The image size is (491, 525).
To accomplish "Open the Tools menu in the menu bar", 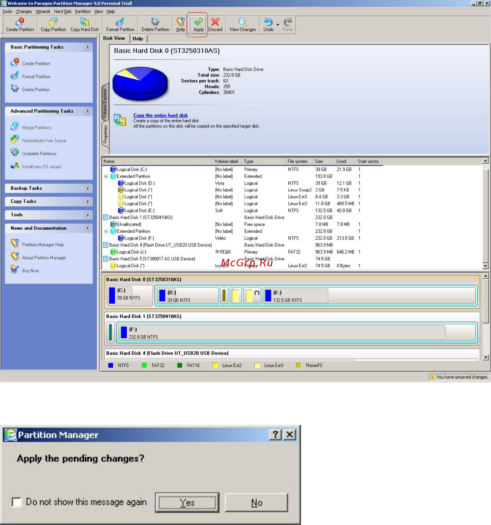I will click(x=7, y=12).
